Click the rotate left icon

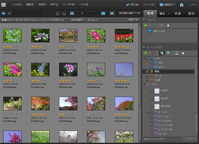[58, 13]
